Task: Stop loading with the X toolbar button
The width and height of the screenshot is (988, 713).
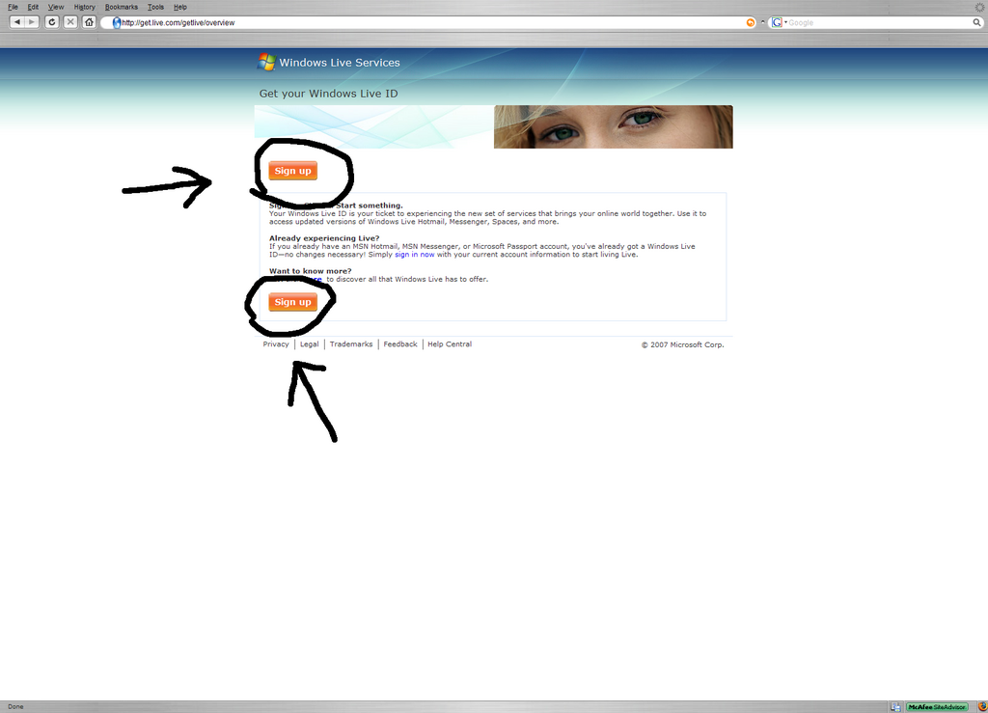Action: click(x=70, y=22)
